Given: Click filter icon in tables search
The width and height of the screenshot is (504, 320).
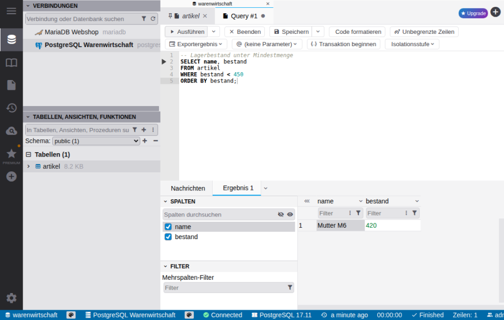Looking at the screenshot, I should 135,130.
